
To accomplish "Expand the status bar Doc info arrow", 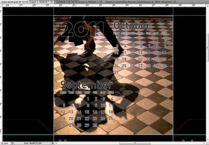I will pos(53,143).
